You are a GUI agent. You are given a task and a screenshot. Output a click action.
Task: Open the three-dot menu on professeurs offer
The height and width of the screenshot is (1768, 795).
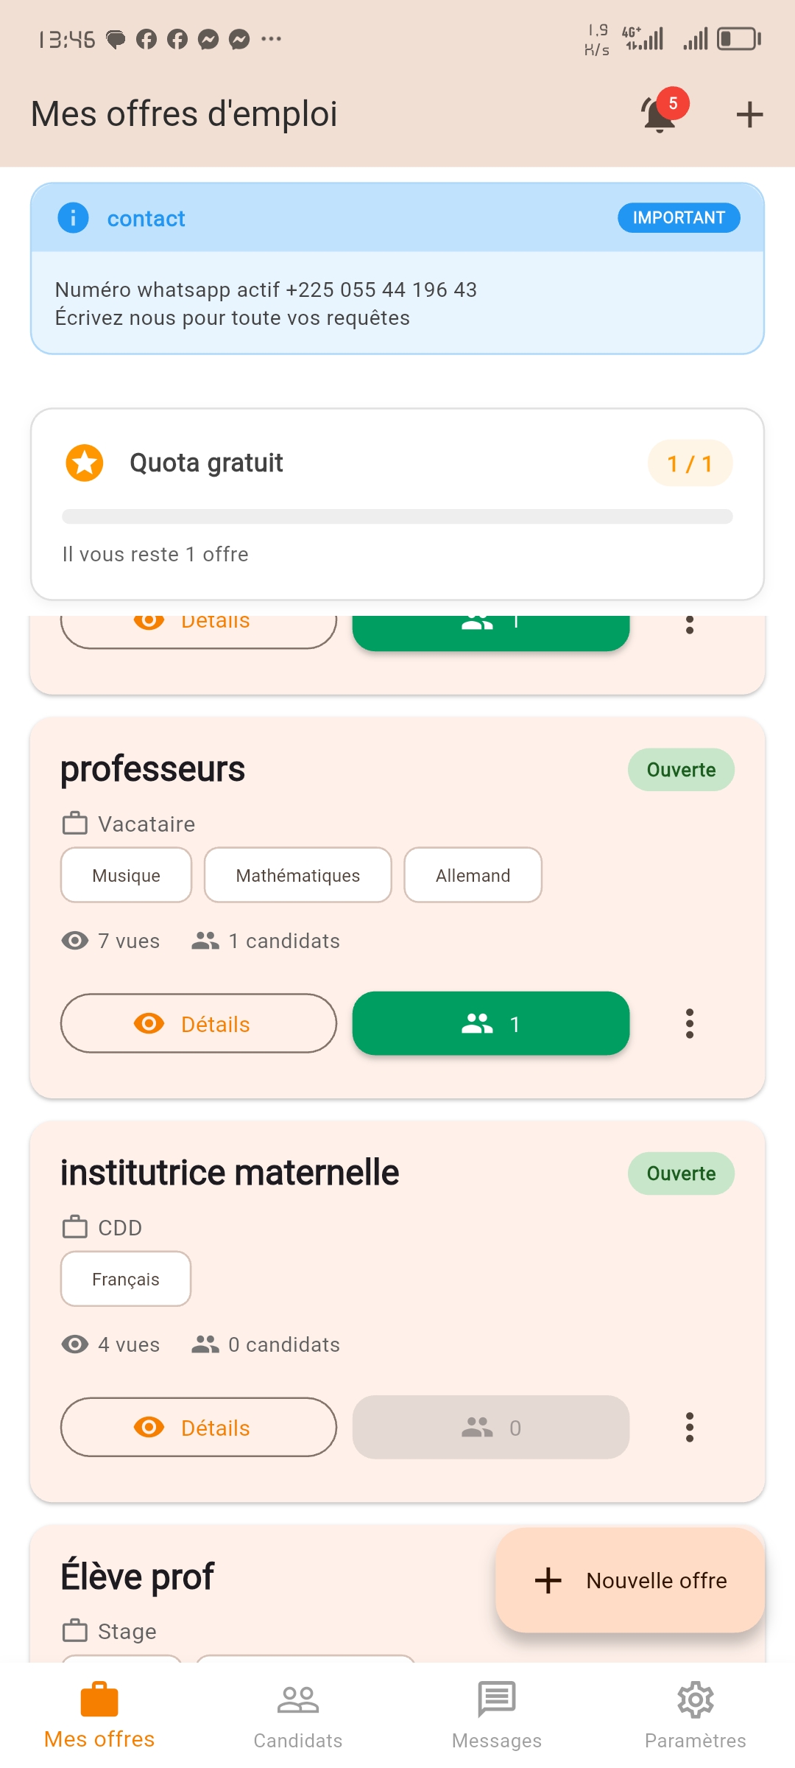pyautogui.click(x=690, y=1023)
